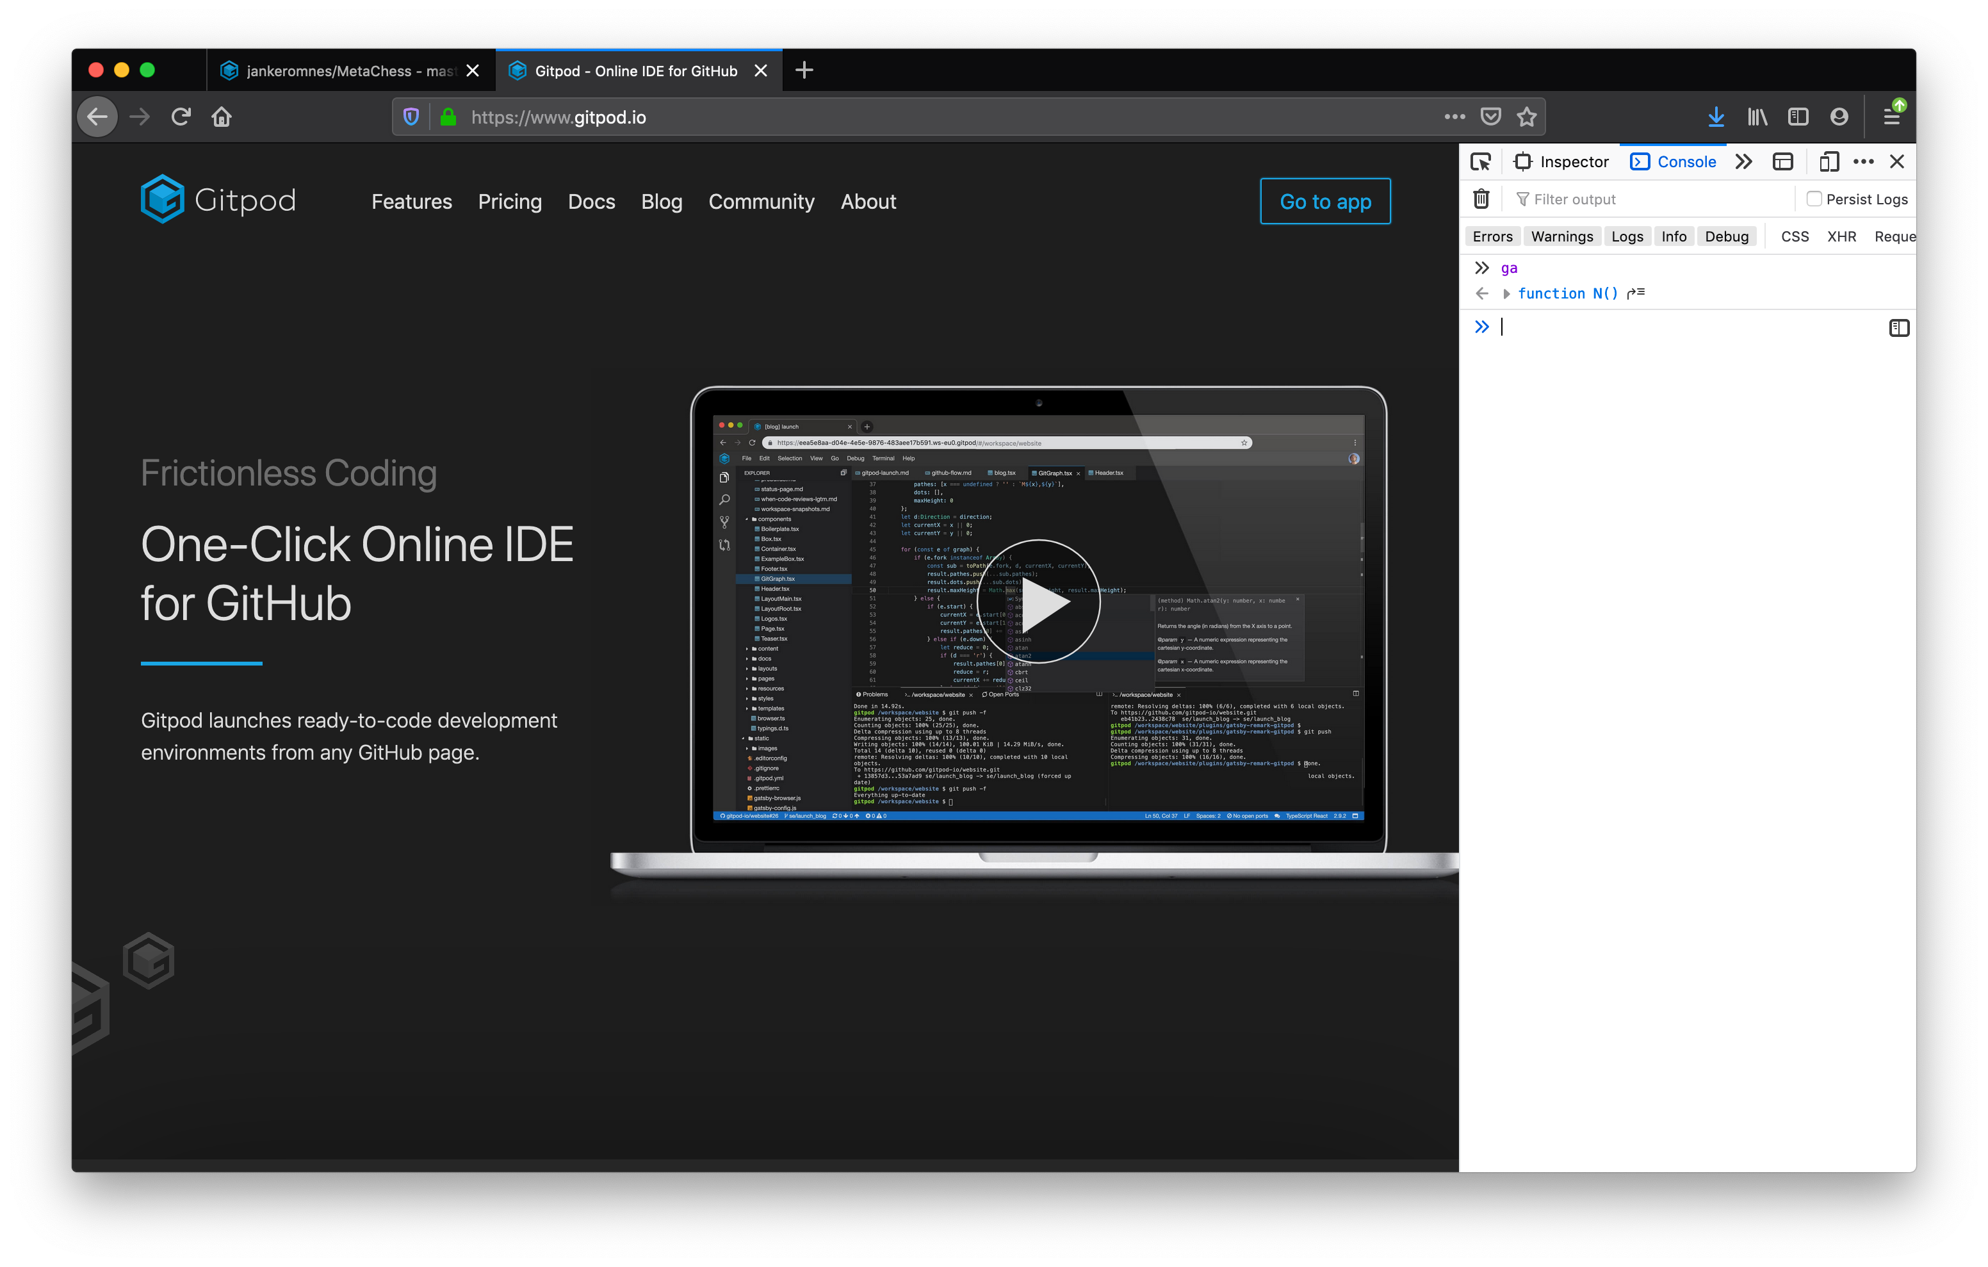Show more DevTools tabs chevron
The height and width of the screenshot is (1267, 1988).
coord(1743,162)
